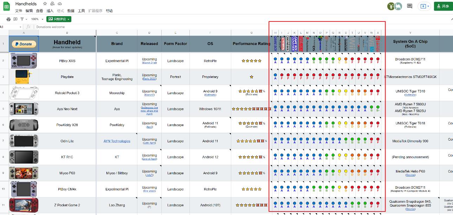Open the comment-only mode dropdown

point(59,19)
